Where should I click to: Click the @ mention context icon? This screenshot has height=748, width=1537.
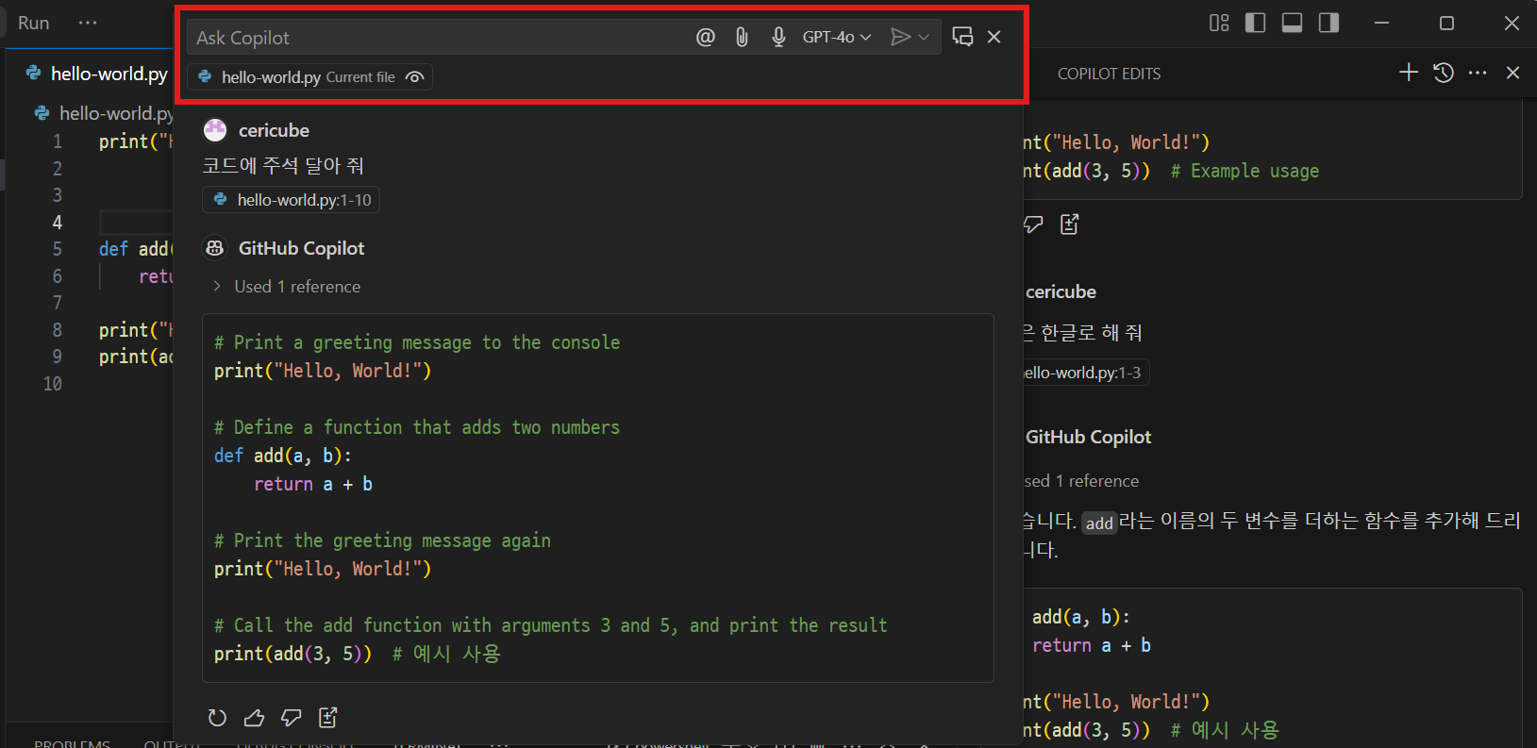point(706,37)
